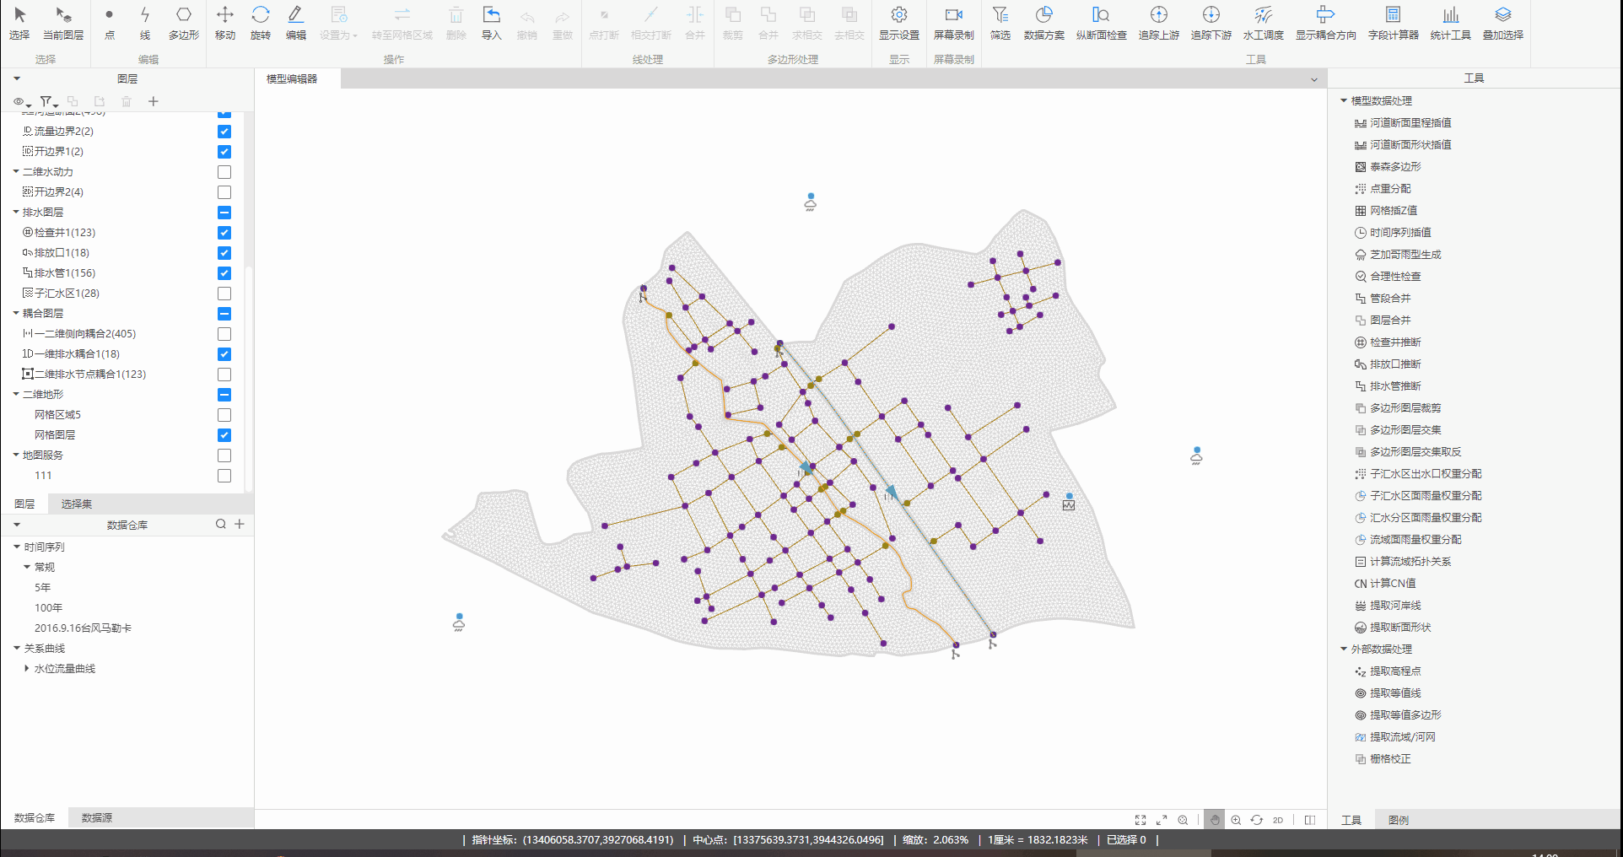Viewport: 1623px width, 857px height.
Task: Click 叠加选择 overlay selection
Action: pyautogui.click(x=1503, y=24)
